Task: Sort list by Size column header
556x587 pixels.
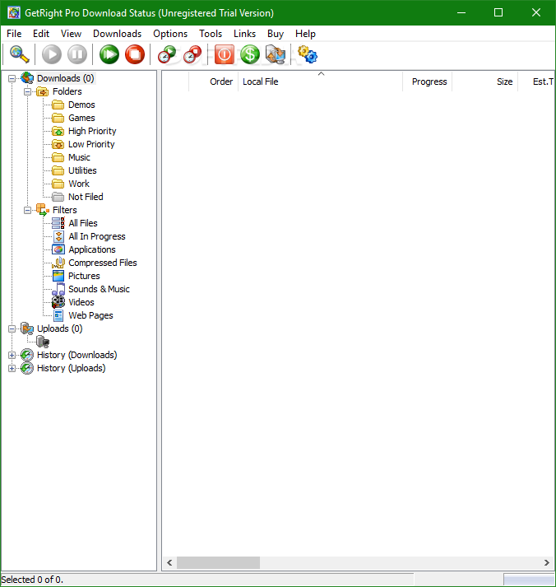Action: pyautogui.click(x=485, y=82)
